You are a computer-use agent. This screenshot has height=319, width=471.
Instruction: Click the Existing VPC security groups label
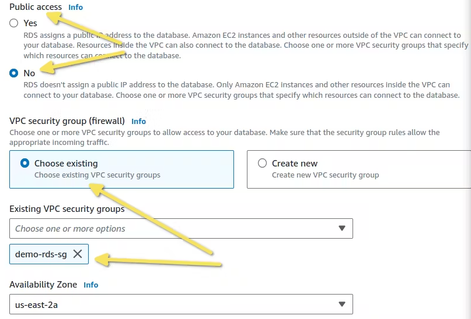coord(67,209)
